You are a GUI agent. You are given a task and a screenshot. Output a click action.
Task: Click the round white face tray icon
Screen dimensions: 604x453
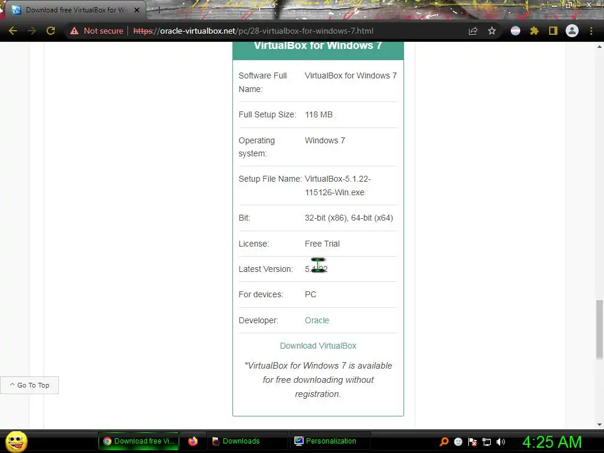pyautogui.click(x=458, y=441)
